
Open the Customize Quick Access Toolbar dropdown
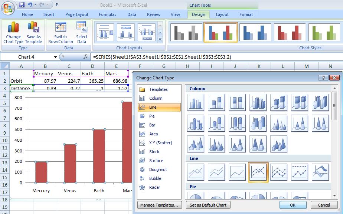pos(56,5)
